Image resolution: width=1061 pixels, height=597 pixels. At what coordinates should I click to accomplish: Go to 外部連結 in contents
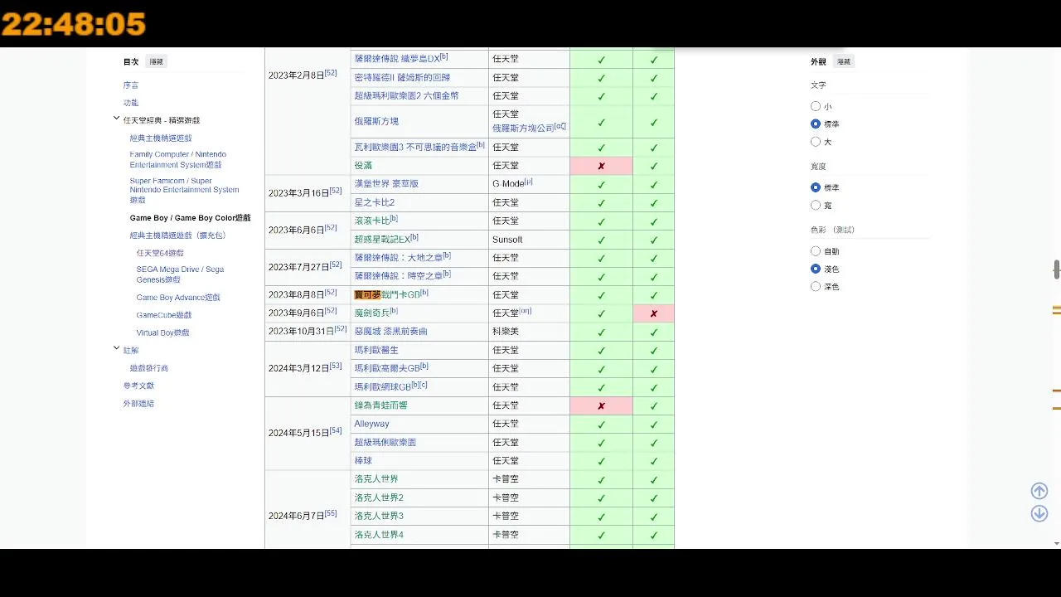coord(138,404)
